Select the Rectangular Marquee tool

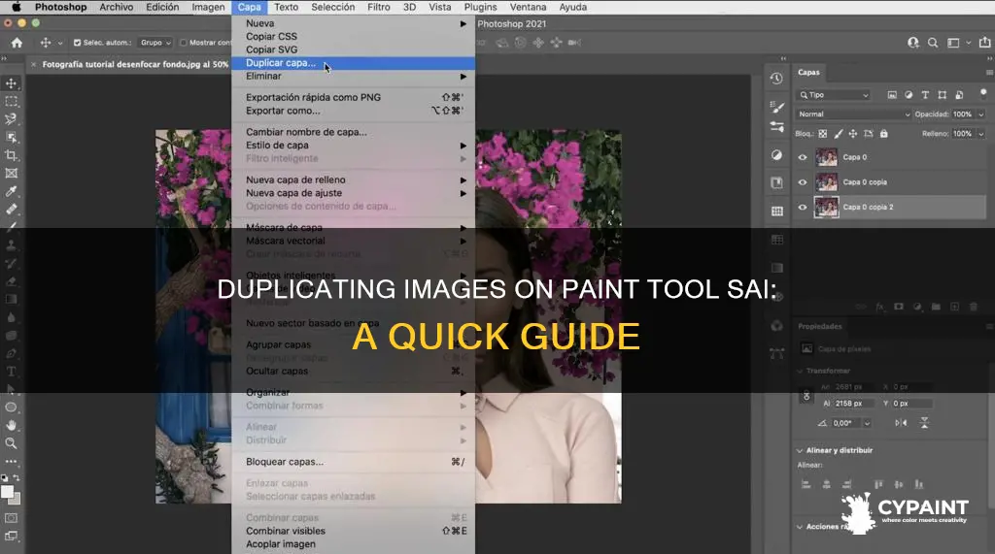click(x=12, y=102)
